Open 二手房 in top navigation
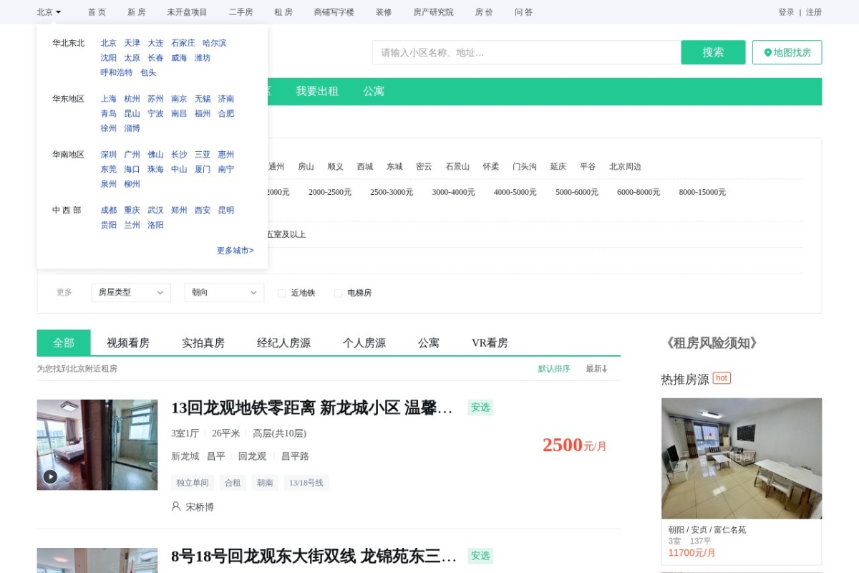This screenshot has width=859, height=573. [241, 12]
